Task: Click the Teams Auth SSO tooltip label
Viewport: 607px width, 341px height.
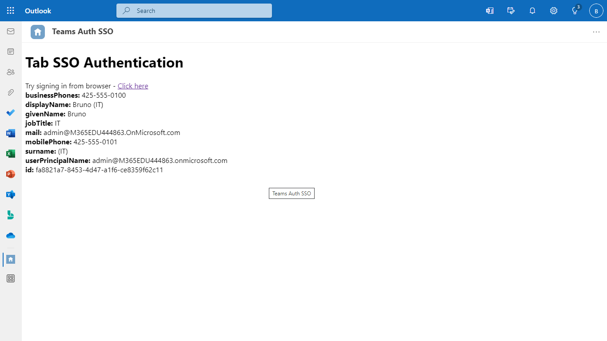Action: click(x=292, y=194)
